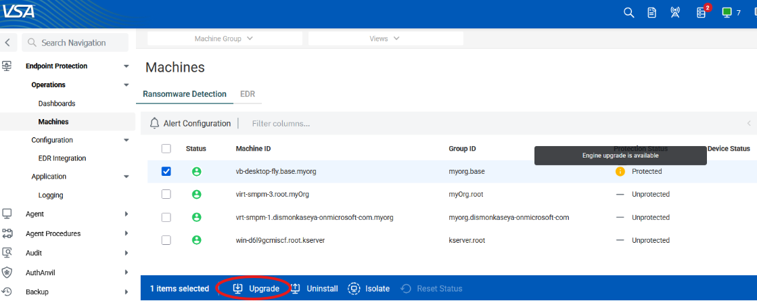Click the green status icon for virt-smpm-3
This screenshot has width=757, height=301.
pyautogui.click(x=196, y=194)
